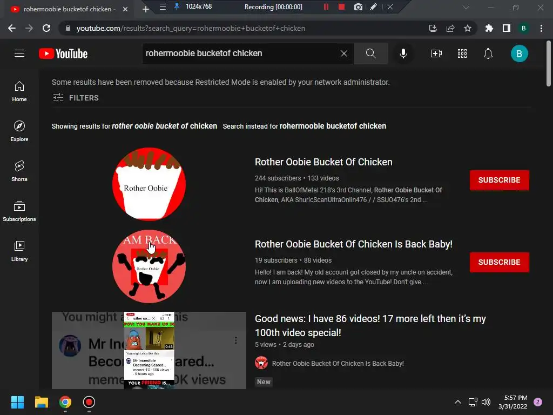Open Chrome from the taskbar
Viewport: 553px width, 415px height.
(x=65, y=402)
